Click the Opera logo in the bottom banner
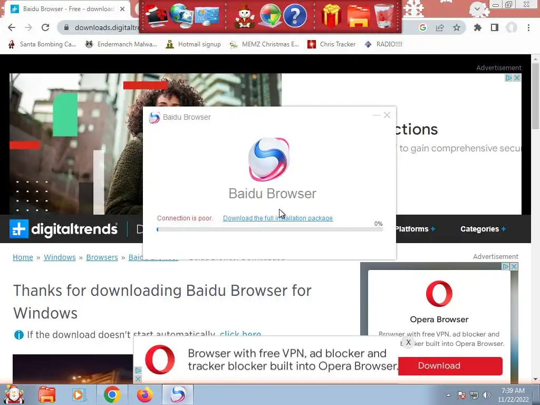The height and width of the screenshot is (405, 540). tap(160, 360)
